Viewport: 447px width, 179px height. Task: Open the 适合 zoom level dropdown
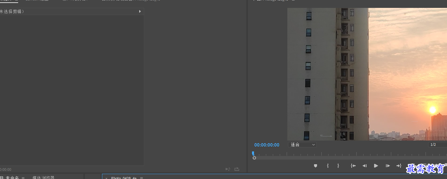click(x=302, y=145)
